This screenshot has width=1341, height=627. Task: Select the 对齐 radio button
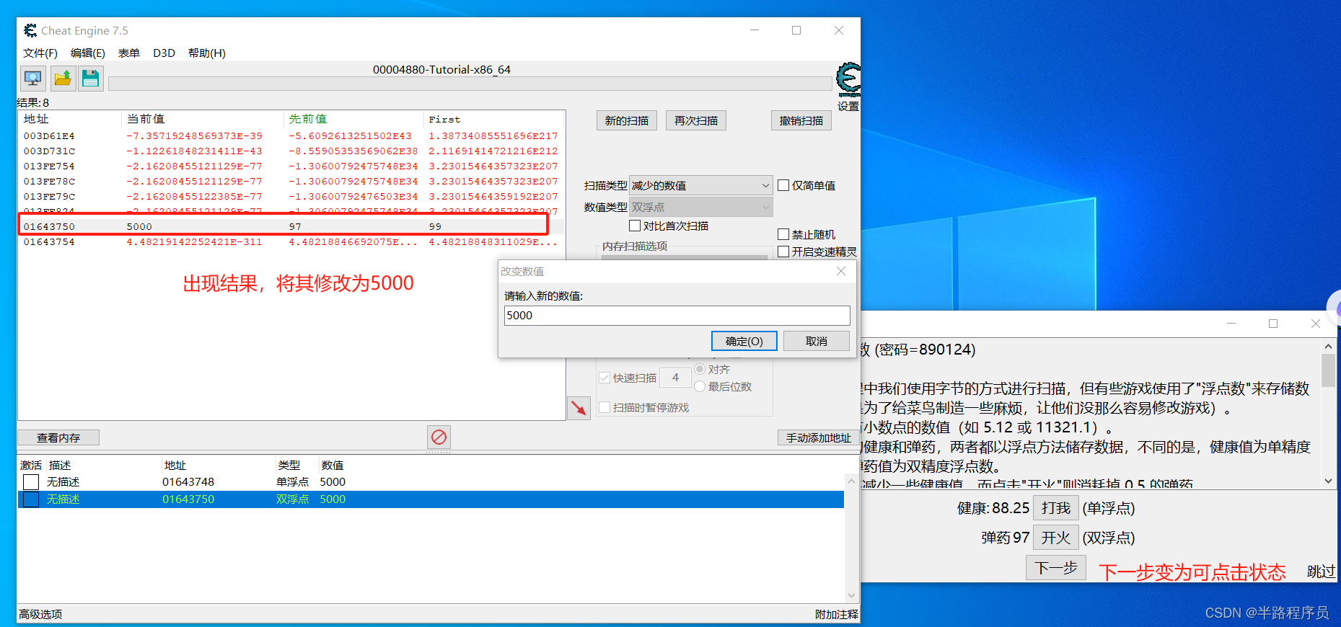click(x=700, y=369)
